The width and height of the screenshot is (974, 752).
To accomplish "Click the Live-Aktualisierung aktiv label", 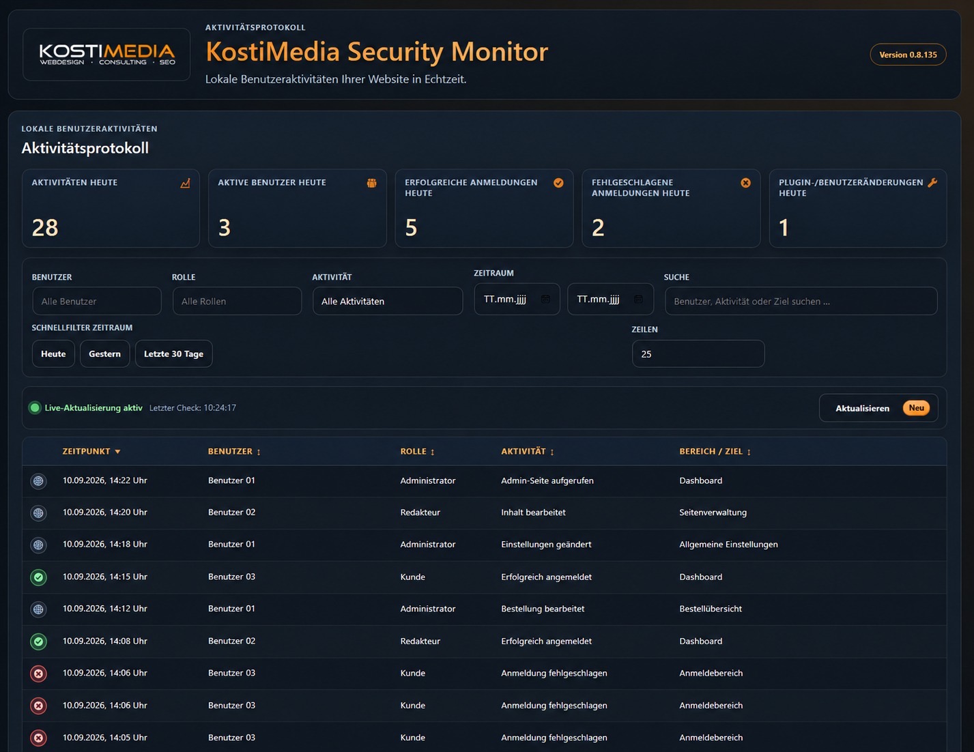I will (x=94, y=408).
